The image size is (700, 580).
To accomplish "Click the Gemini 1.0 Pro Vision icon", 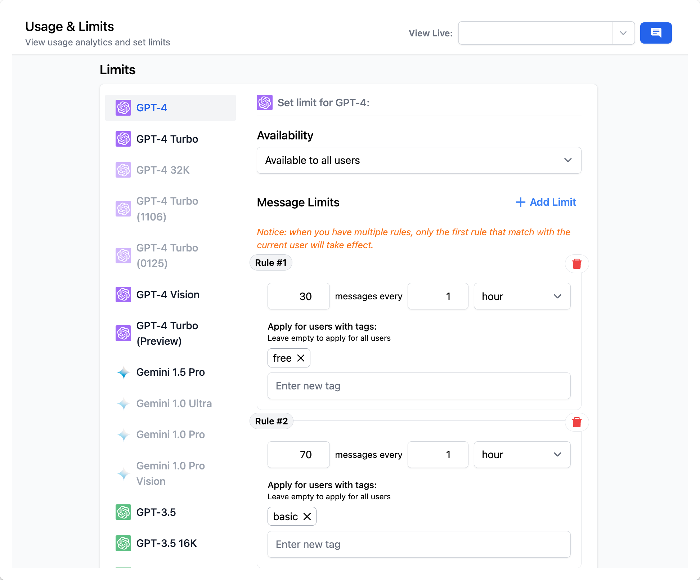I will 123,474.
